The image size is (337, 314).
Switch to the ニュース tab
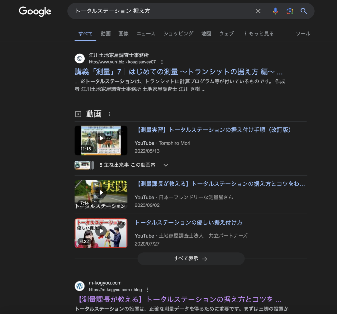(146, 33)
